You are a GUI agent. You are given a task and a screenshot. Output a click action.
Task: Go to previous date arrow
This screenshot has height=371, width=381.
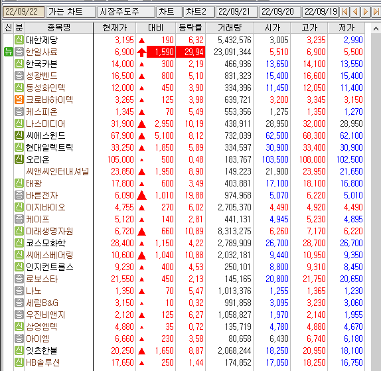[x=355, y=12]
